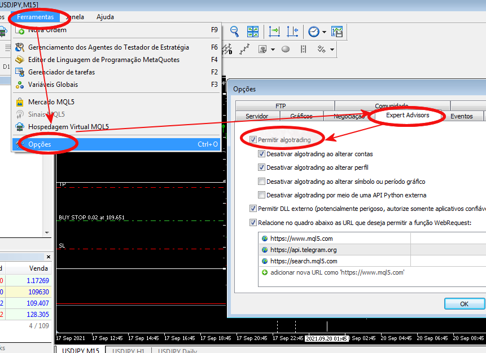The width and height of the screenshot is (486, 353).
Task: Toggle auto scroll to chart end icon
Action: 274,32
